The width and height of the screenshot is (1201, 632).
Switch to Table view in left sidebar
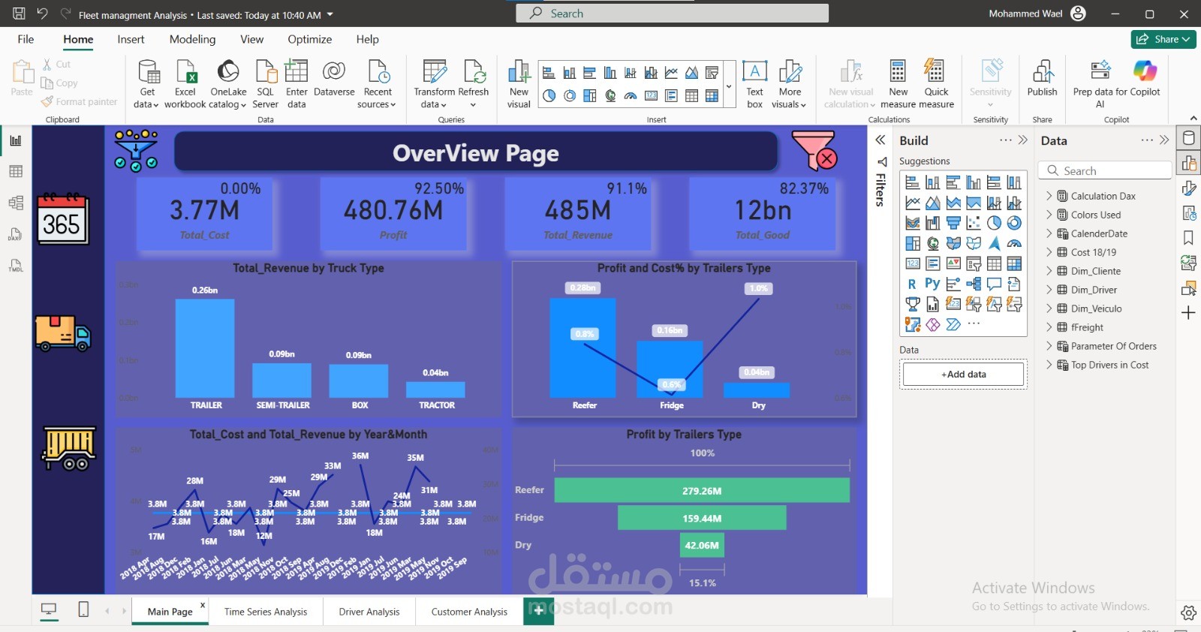pyautogui.click(x=15, y=172)
